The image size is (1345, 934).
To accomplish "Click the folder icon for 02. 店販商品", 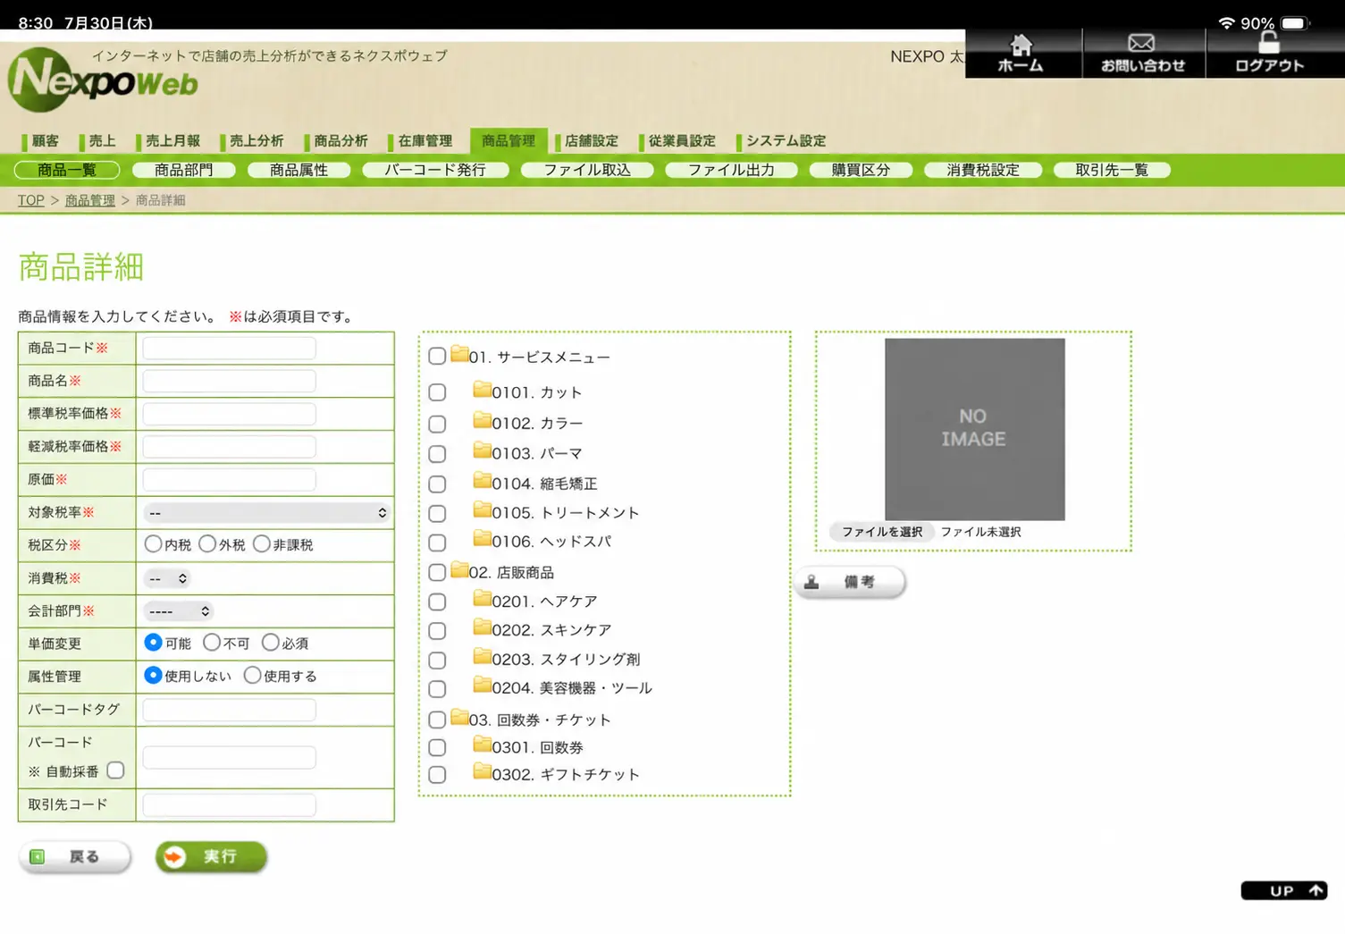I will [459, 569].
